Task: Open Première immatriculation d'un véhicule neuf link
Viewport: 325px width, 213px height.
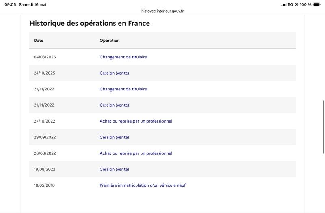Action: tap(143, 185)
